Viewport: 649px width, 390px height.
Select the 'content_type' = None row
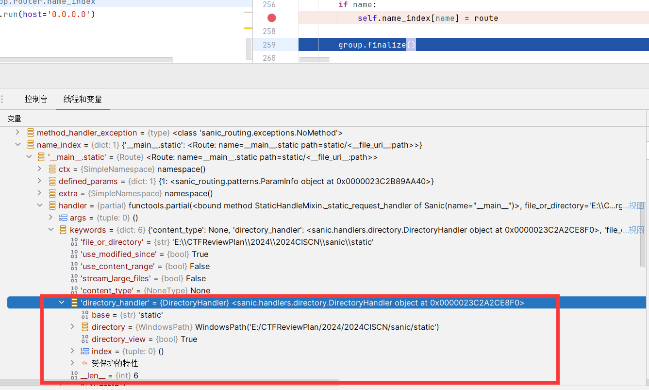tap(323, 290)
